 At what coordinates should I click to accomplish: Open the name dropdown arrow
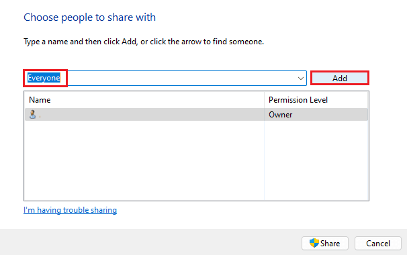tap(301, 78)
